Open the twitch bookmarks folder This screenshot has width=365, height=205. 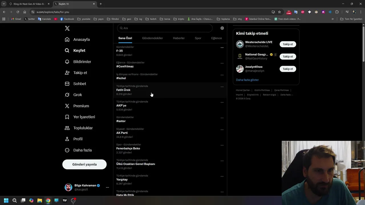pyautogui.click(x=151, y=19)
